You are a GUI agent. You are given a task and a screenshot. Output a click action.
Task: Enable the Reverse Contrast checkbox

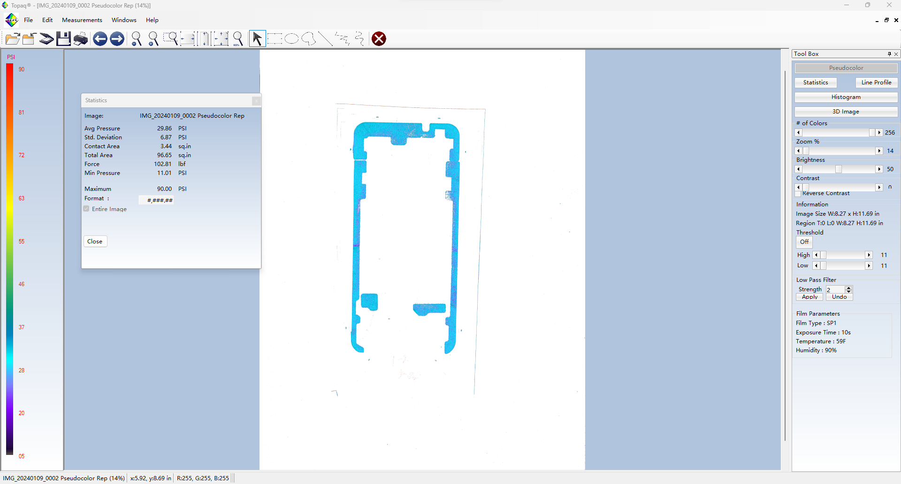pyautogui.click(x=798, y=194)
